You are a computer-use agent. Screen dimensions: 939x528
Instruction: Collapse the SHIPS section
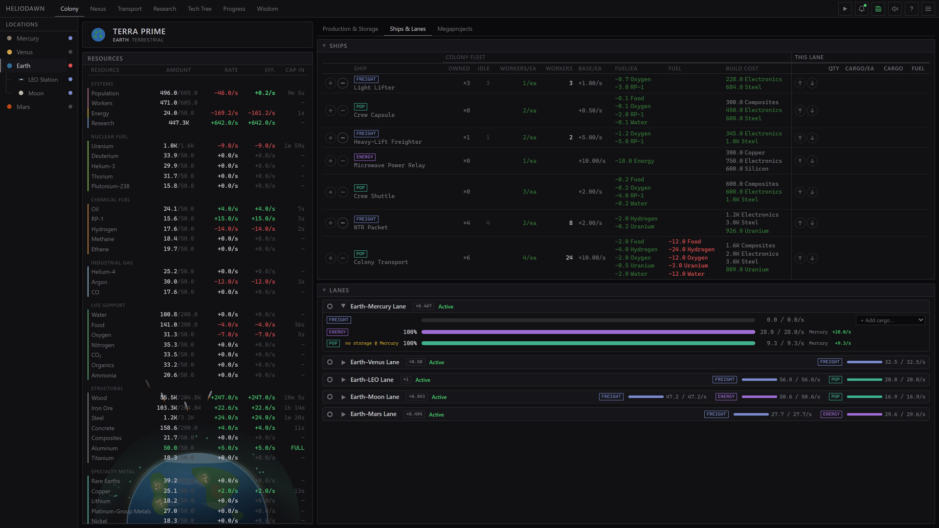(x=324, y=46)
